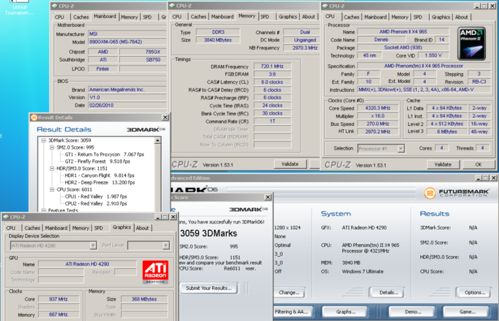Click the OK button in CPU-Z
The height and width of the screenshot is (321, 499).
click(x=478, y=165)
